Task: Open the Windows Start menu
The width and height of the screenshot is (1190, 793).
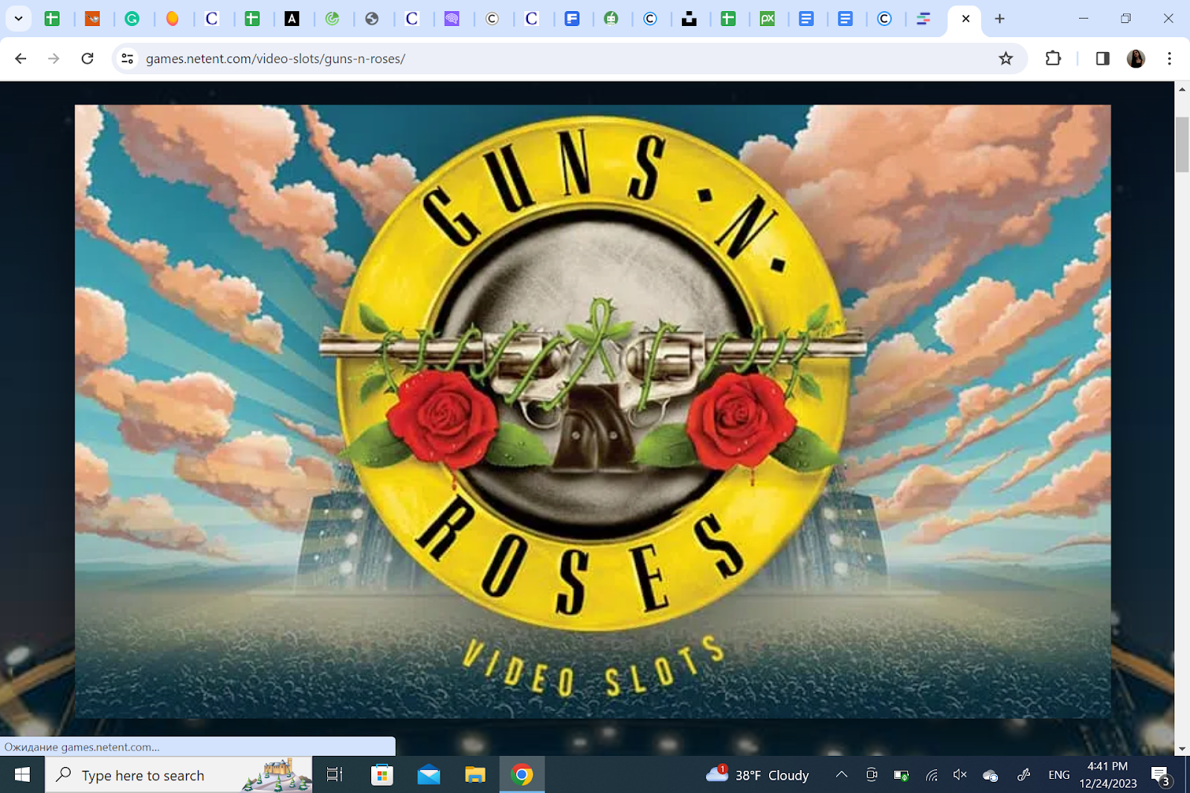Action: pyautogui.click(x=22, y=775)
